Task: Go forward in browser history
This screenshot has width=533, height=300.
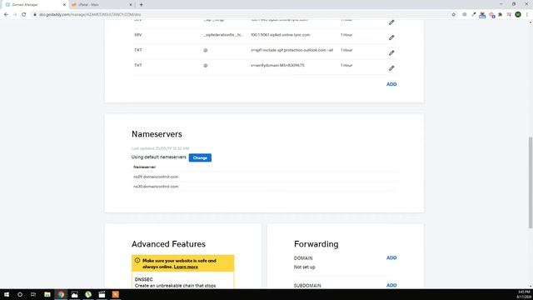Action: [15, 15]
